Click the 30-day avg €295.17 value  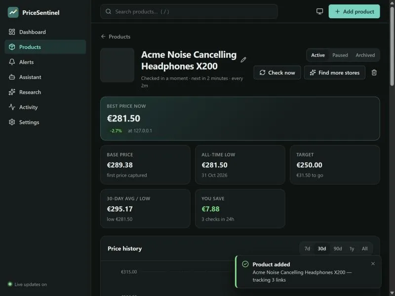[119, 209]
